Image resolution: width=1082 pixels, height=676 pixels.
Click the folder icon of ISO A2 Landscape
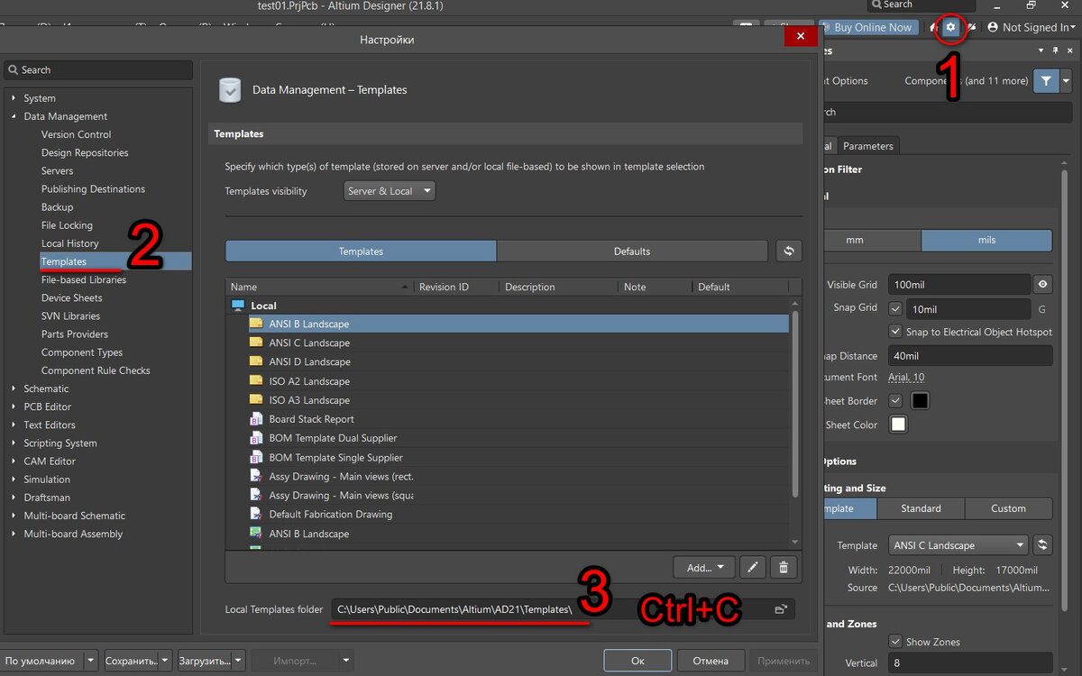(256, 380)
